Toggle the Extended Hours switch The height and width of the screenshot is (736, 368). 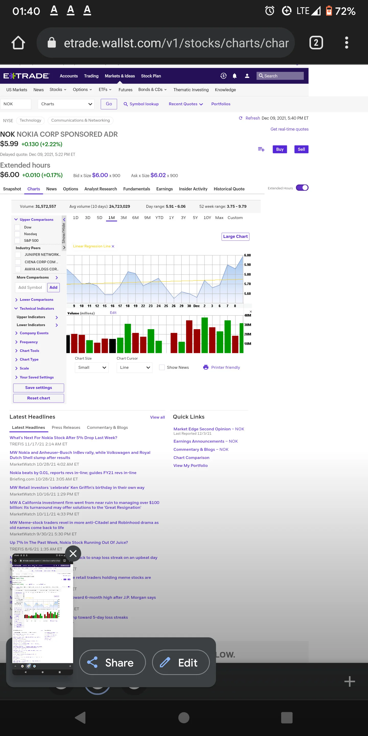302,188
